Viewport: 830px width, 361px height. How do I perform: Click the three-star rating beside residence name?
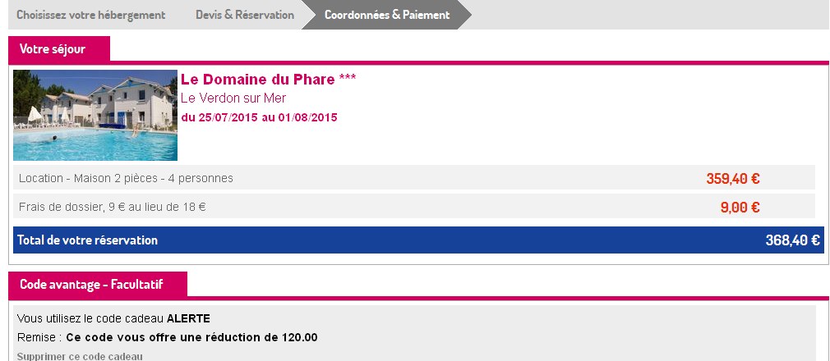pyautogui.click(x=348, y=80)
